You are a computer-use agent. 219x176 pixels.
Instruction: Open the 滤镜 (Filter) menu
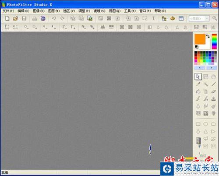coord(99,11)
